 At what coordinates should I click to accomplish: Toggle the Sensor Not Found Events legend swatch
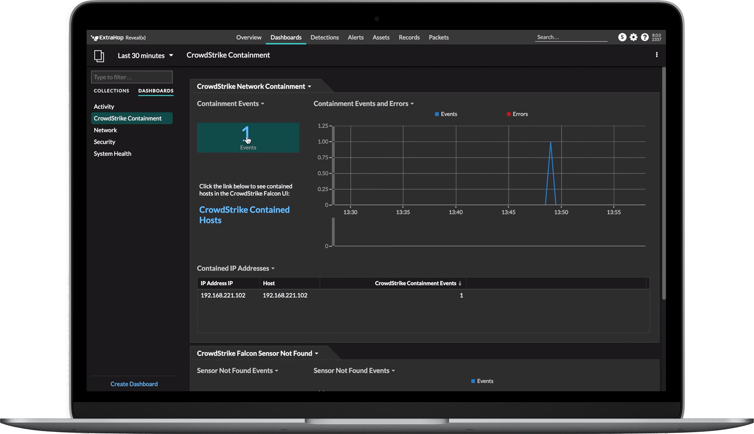[x=473, y=381]
